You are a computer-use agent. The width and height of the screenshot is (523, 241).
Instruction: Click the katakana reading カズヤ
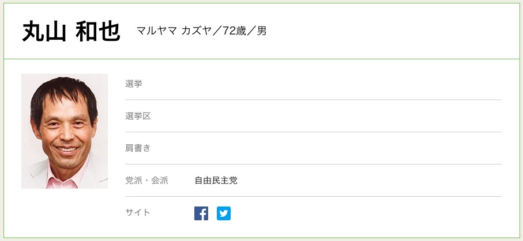pyautogui.click(x=197, y=31)
